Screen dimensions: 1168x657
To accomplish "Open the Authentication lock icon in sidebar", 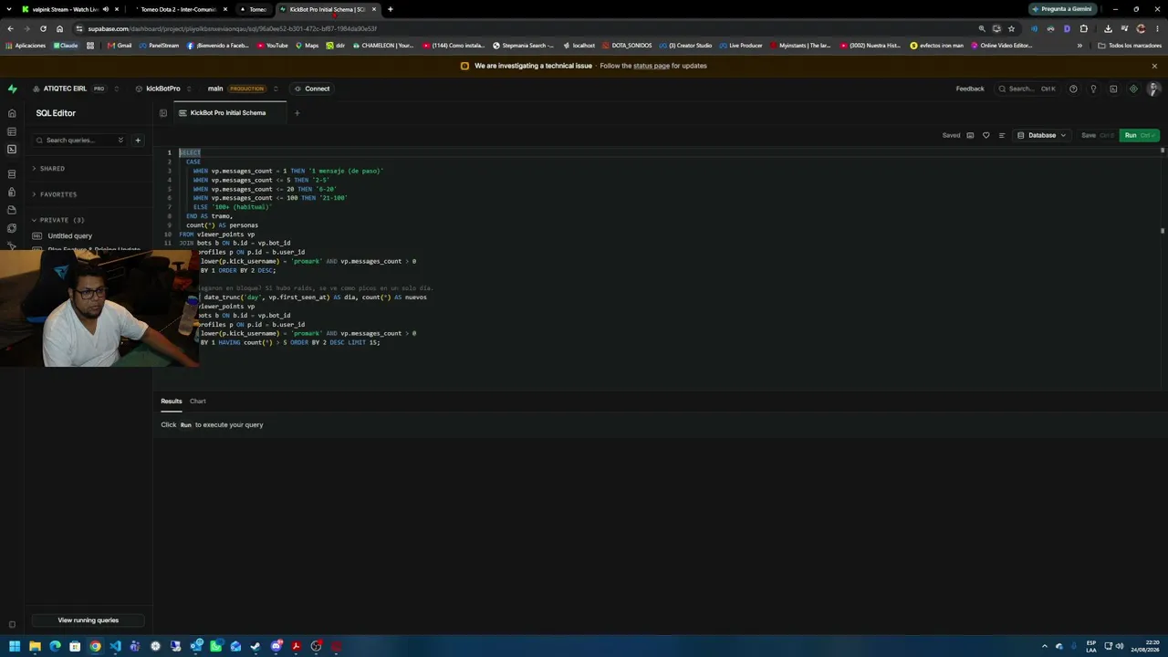I will [12, 192].
